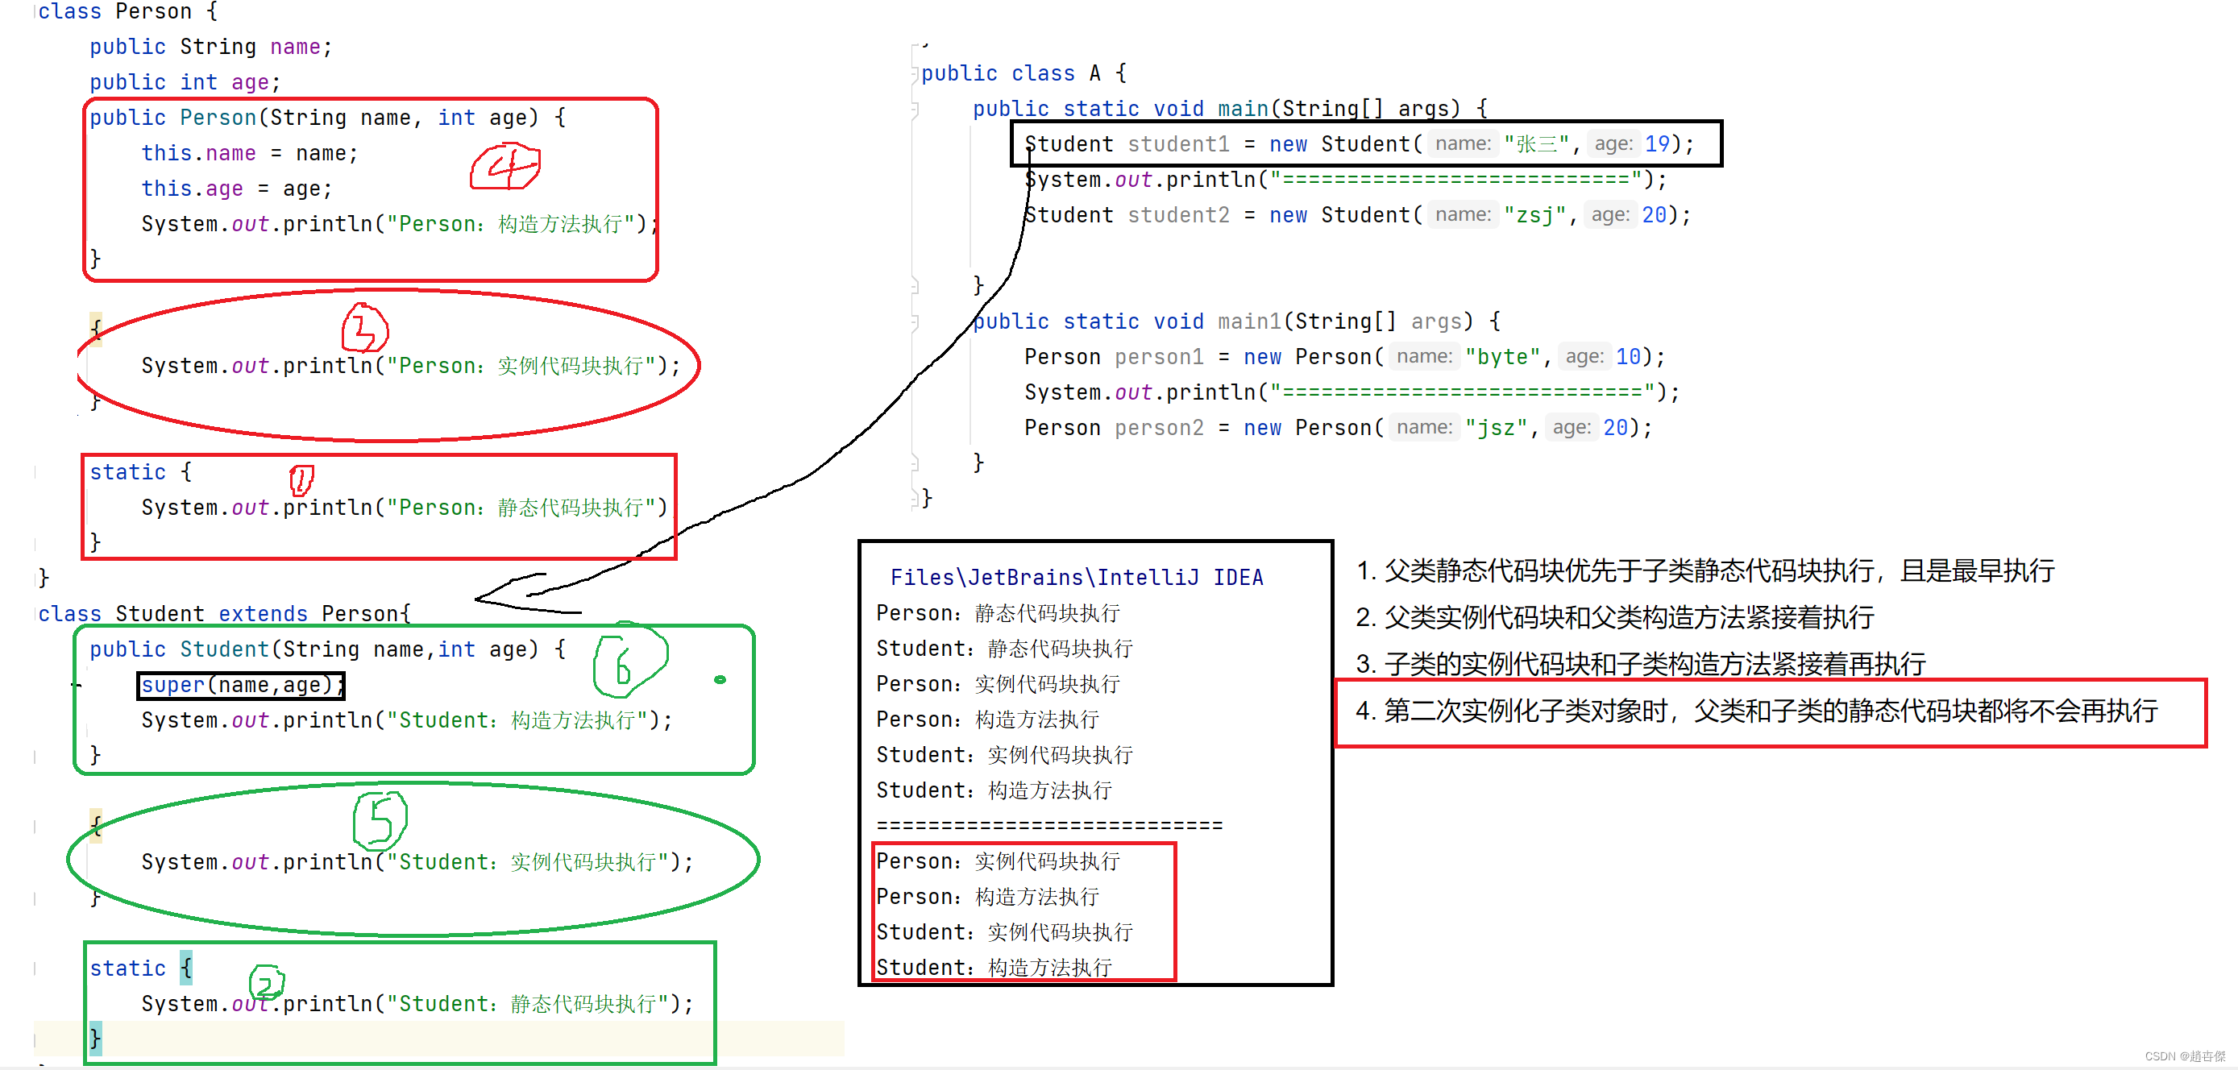This screenshot has height=1070, width=2238.
Task: Click output line "Student: 静态代码块执行"
Action: tap(1003, 649)
